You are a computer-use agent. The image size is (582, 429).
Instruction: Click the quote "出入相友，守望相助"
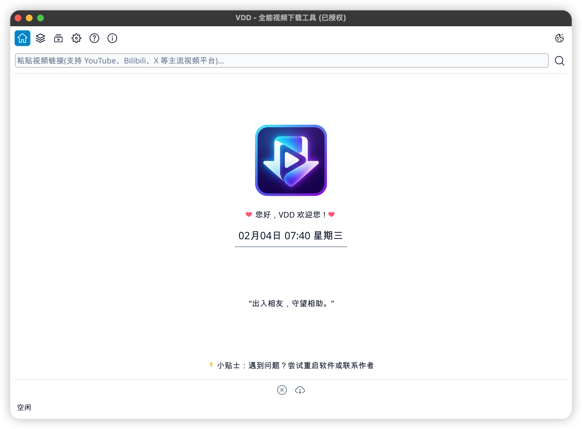[291, 304]
